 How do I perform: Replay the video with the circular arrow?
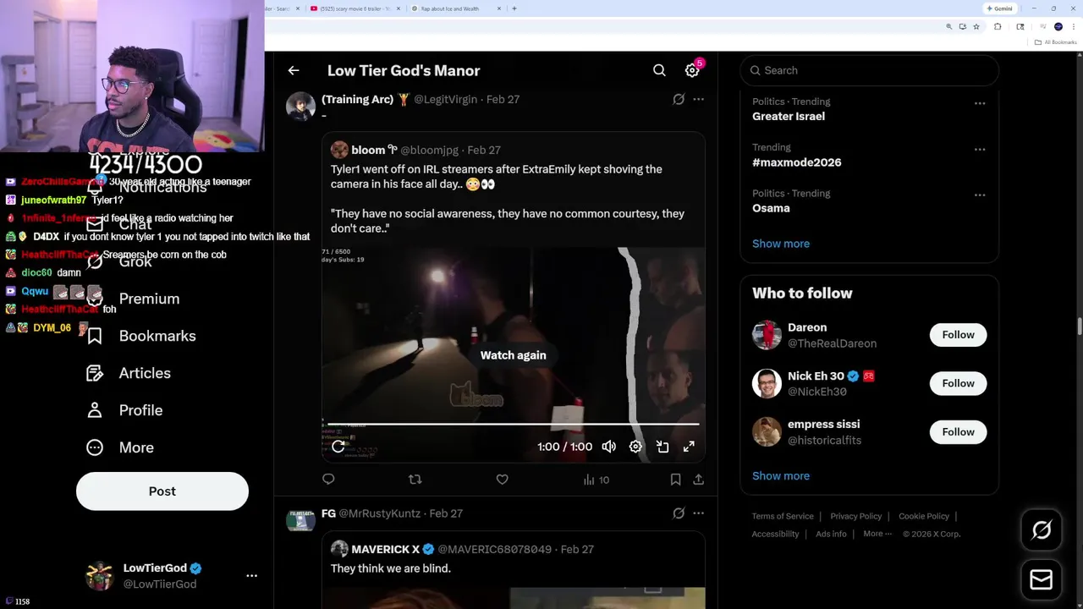pos(338,447)
